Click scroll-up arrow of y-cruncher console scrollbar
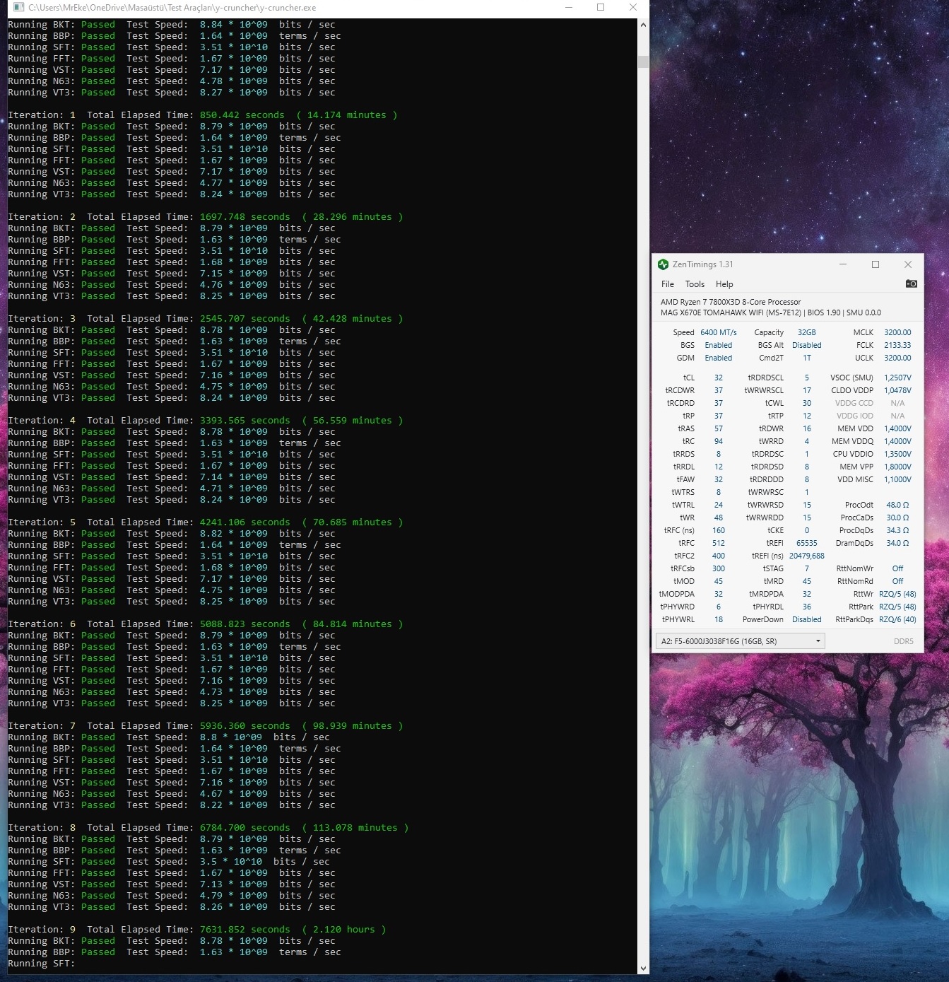949x982 pixels. [643, 25]
